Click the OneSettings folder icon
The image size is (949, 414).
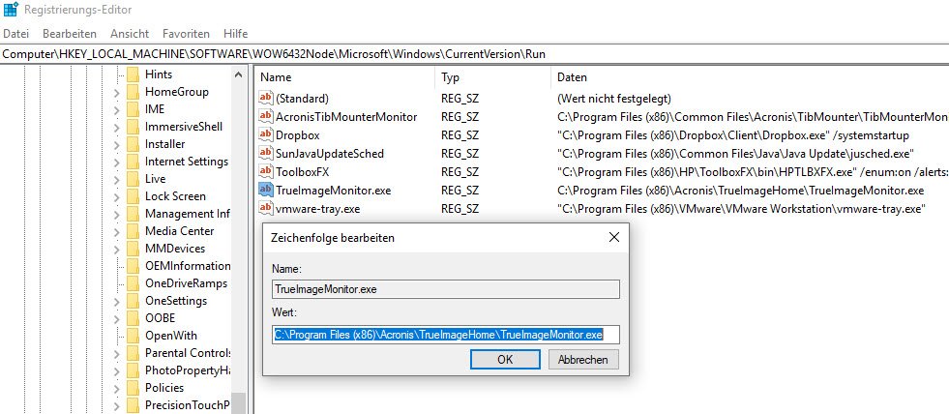(133, 301)
